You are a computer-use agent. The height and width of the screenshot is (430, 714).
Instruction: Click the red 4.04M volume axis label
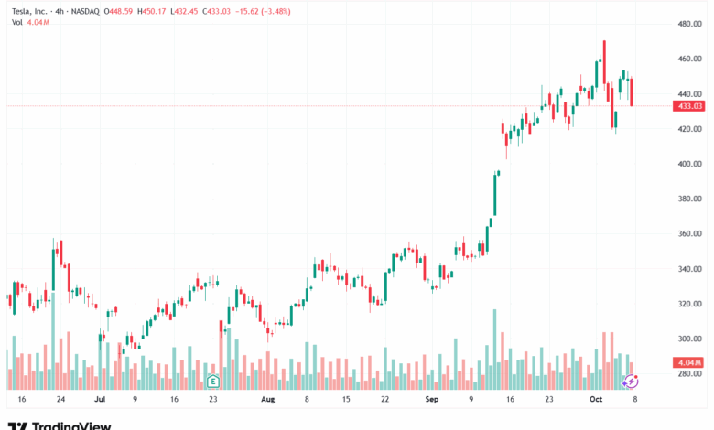[x=689, y=362]
